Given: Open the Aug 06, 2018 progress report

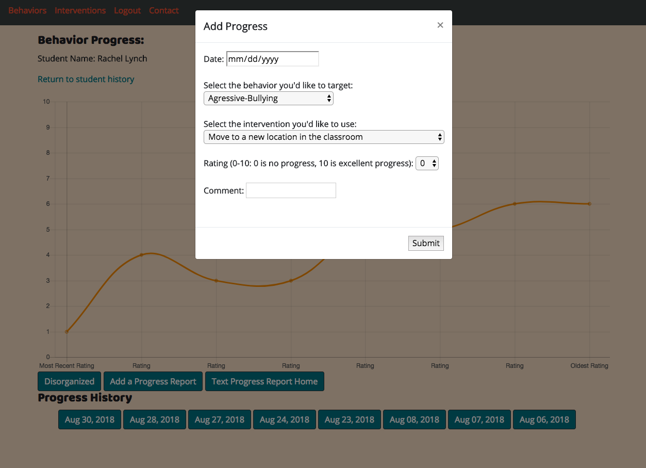Looking at the screenshot, I should pos(544,419).
